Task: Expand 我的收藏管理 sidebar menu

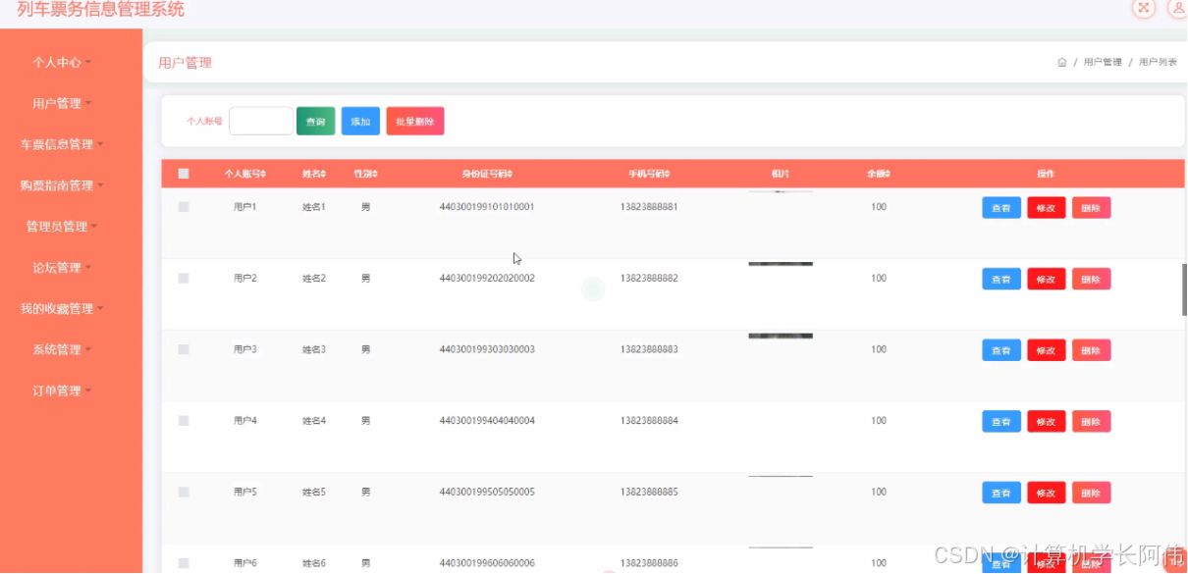Action: coord(62,308)
